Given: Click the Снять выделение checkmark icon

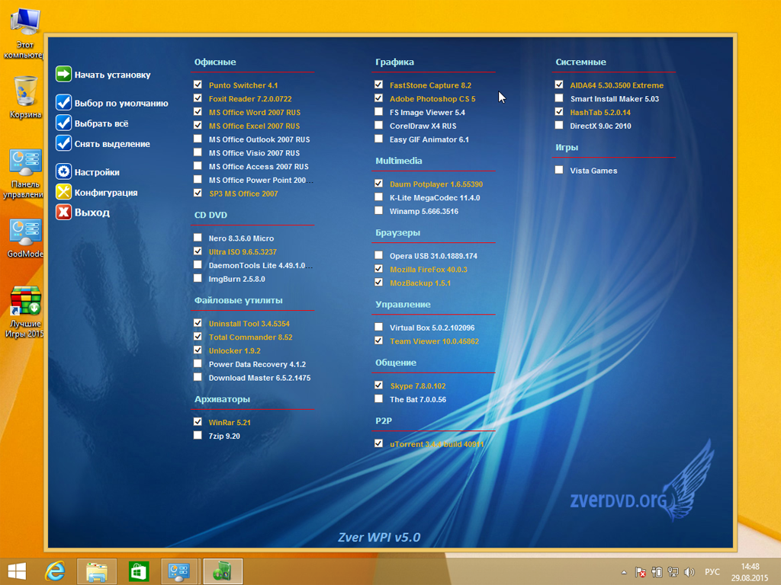Looking at the screenshot, I should pyautogui.click(x=63, y=143).
